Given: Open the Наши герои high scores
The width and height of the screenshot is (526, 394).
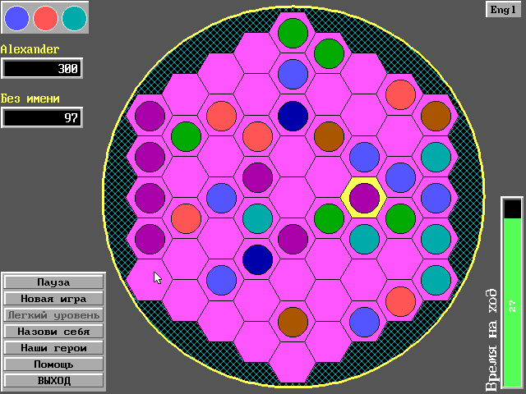Looking at the screenshot, I should [53, 348].
